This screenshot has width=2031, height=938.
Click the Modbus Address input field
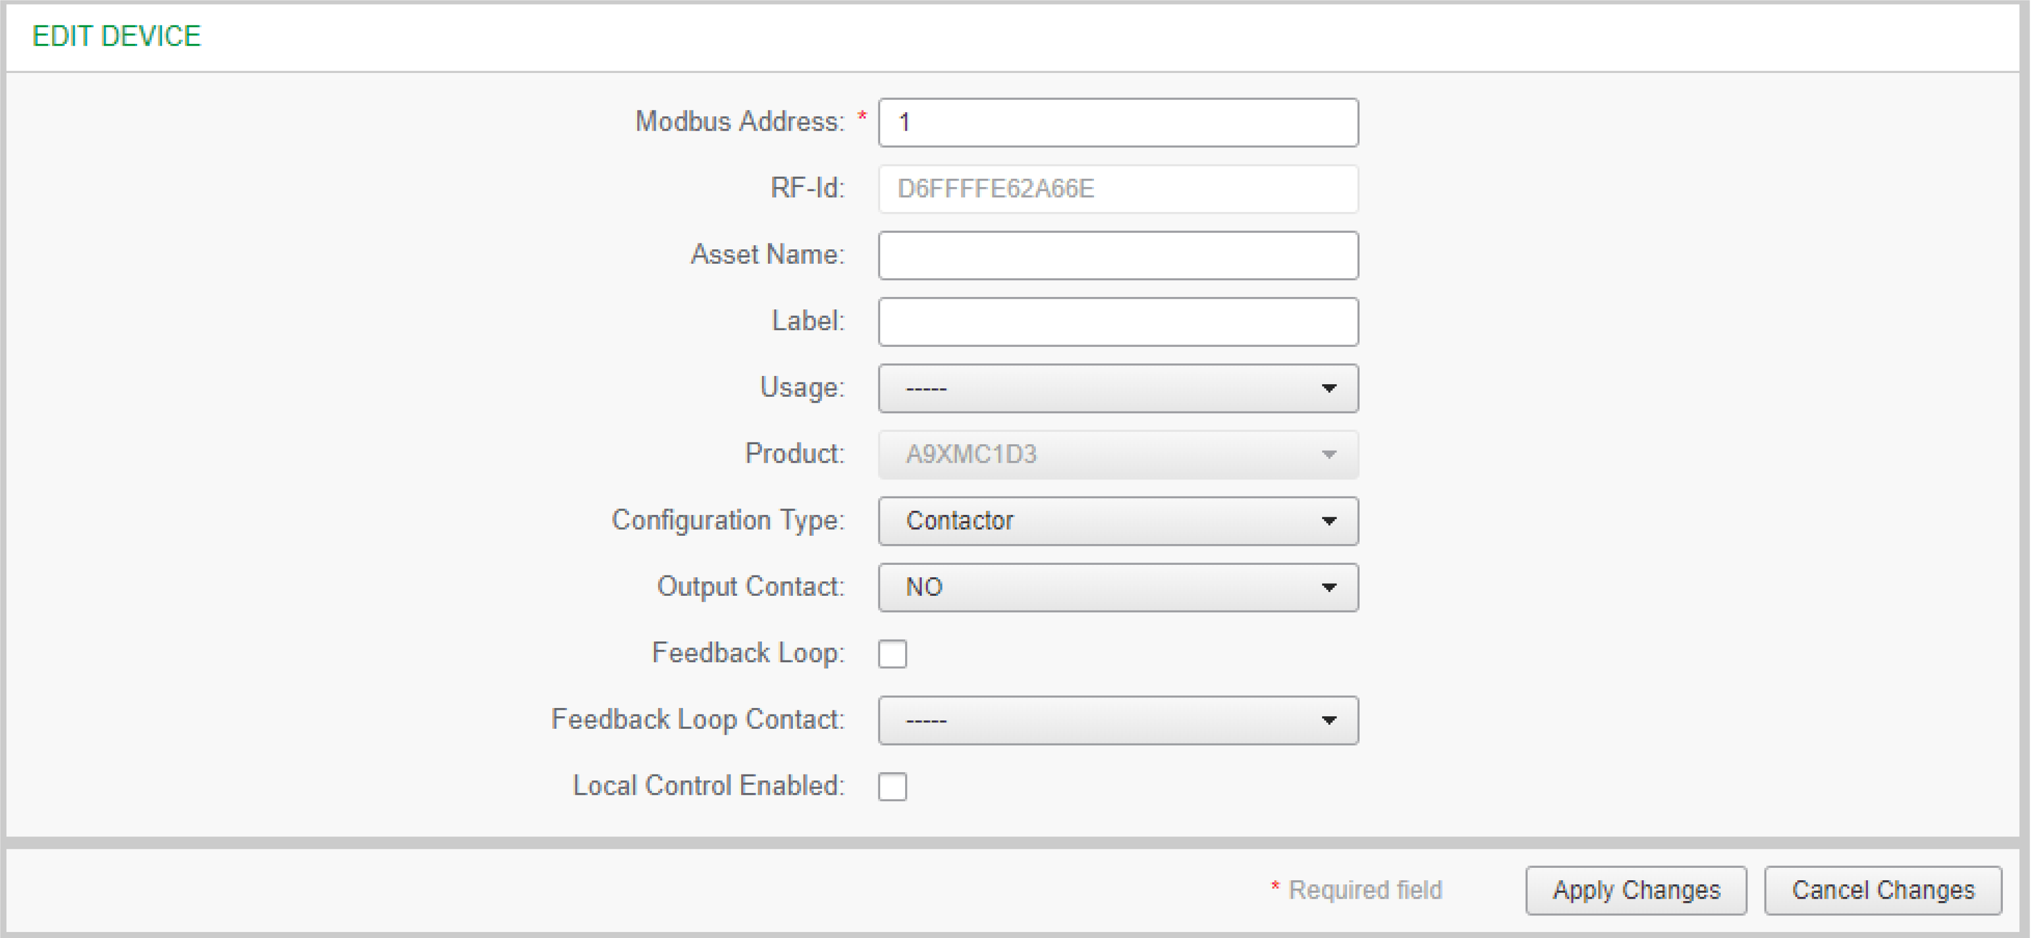(1117, 122)
